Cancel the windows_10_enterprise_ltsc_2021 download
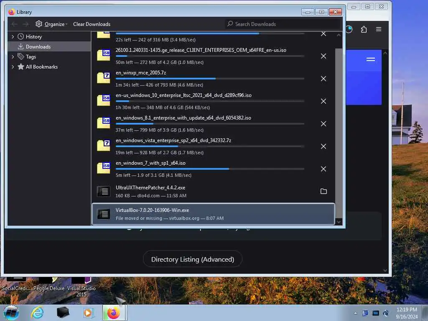The image size is (428, 321). point(324,101)
